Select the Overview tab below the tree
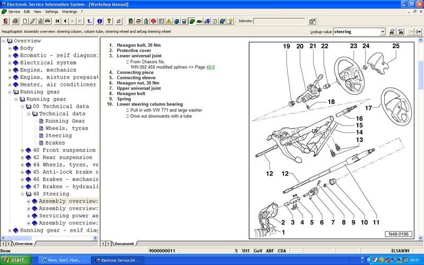This screenshot has width=424, height=265. click(x=23, y=244)
